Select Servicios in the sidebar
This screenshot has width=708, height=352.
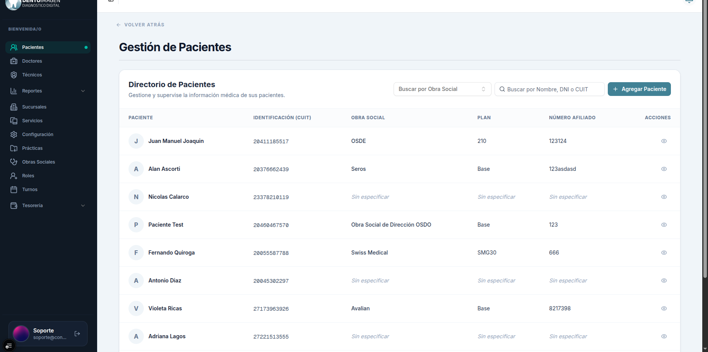pos(48,121)
